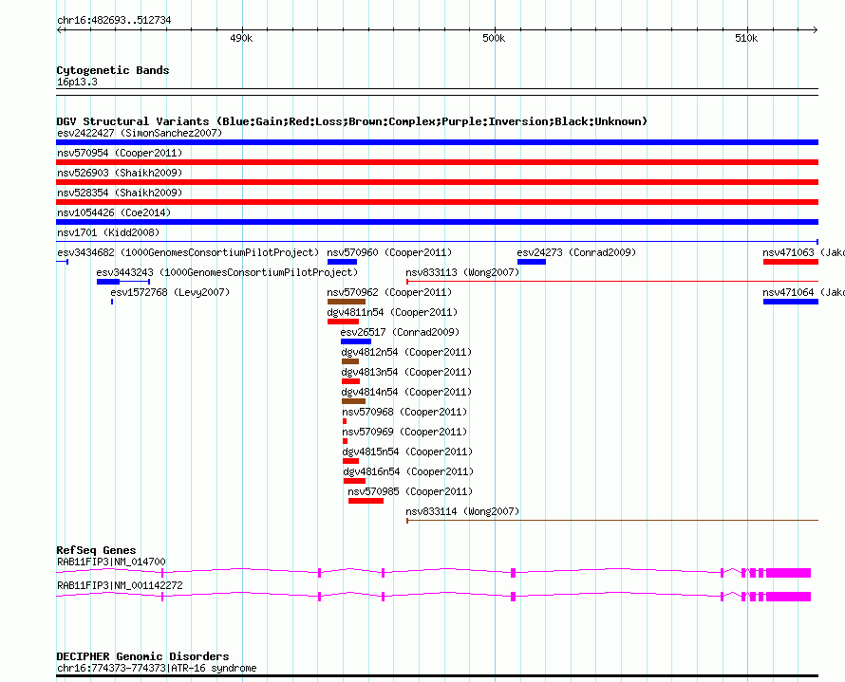Click the esv24273 (Conrad2009) blue bar
The width and height of the screenshot is (845, 682).
coord(532,262)
